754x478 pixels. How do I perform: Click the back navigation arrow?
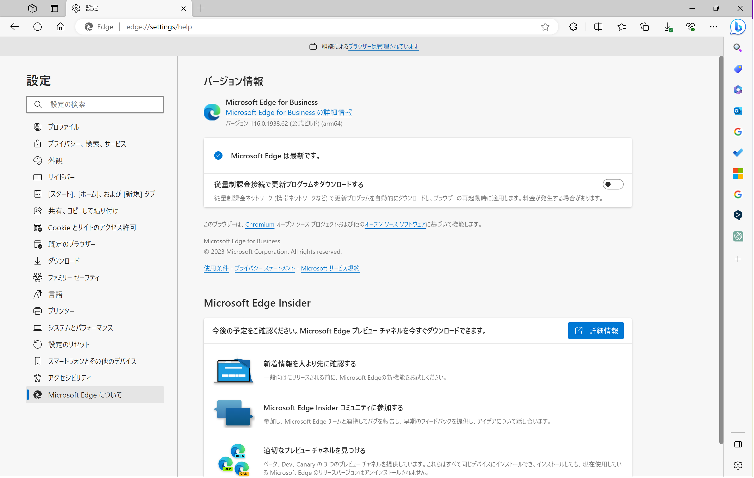(15, 27)
